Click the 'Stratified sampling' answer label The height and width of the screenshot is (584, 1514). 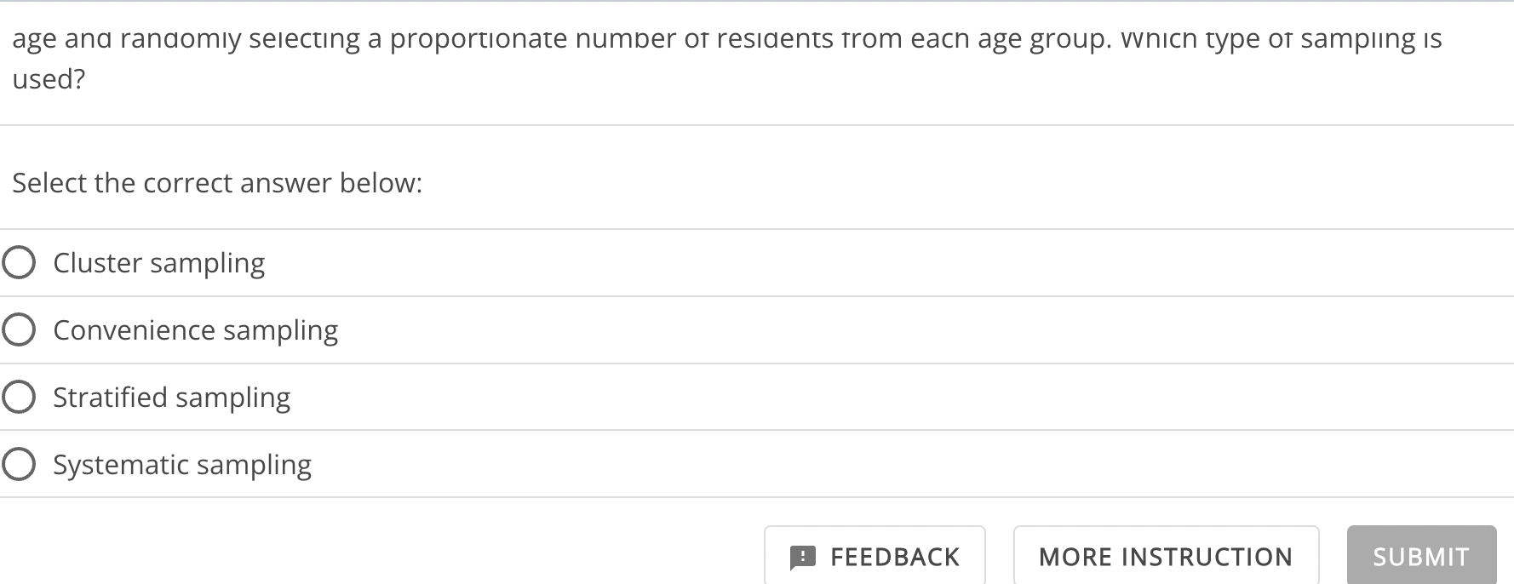(172, 398)
